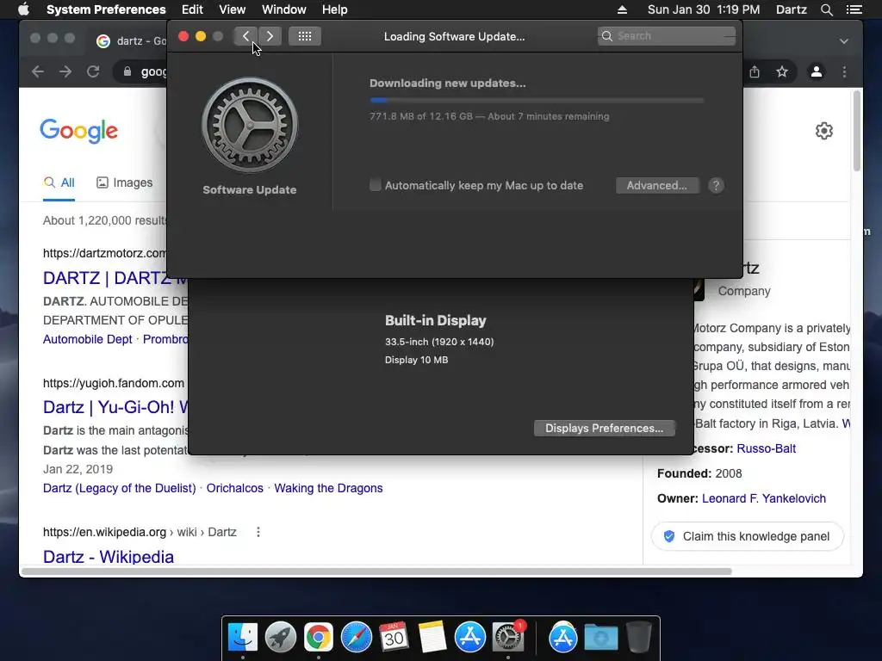Open Google Chrome from the Dock
Image resolution: width=882 pixels, height=661 pixels.
319,638
